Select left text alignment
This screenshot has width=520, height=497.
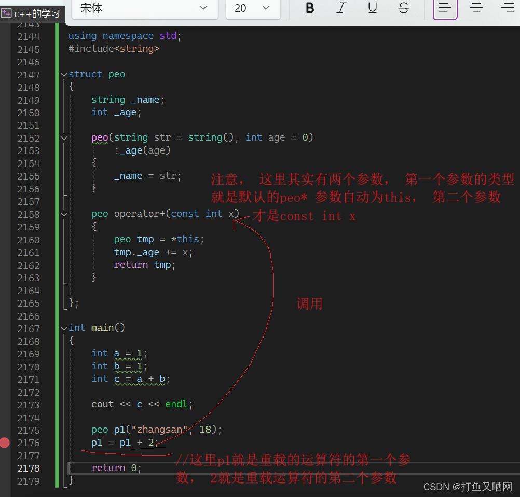pyautogui.click(x=445, y=8)
